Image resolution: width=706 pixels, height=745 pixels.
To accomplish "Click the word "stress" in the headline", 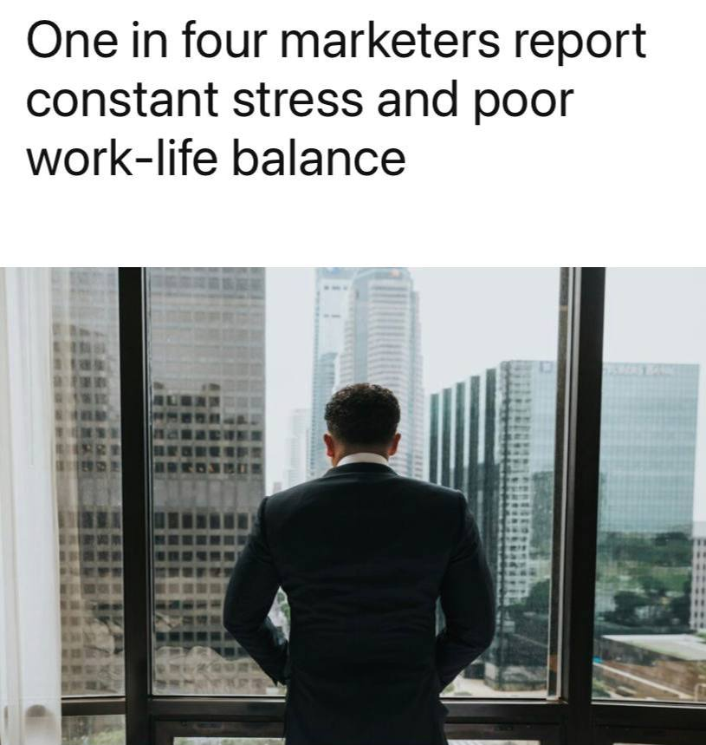I will [298, 100].
